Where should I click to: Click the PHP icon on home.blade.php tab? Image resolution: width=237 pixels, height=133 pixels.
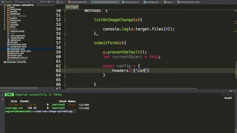pos(69,2)
